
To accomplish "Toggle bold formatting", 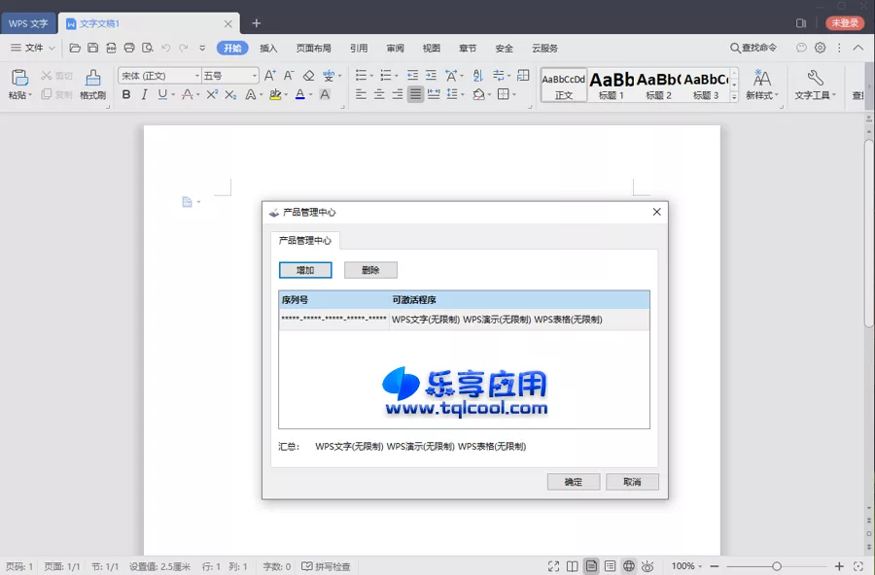I will (126, 94).
